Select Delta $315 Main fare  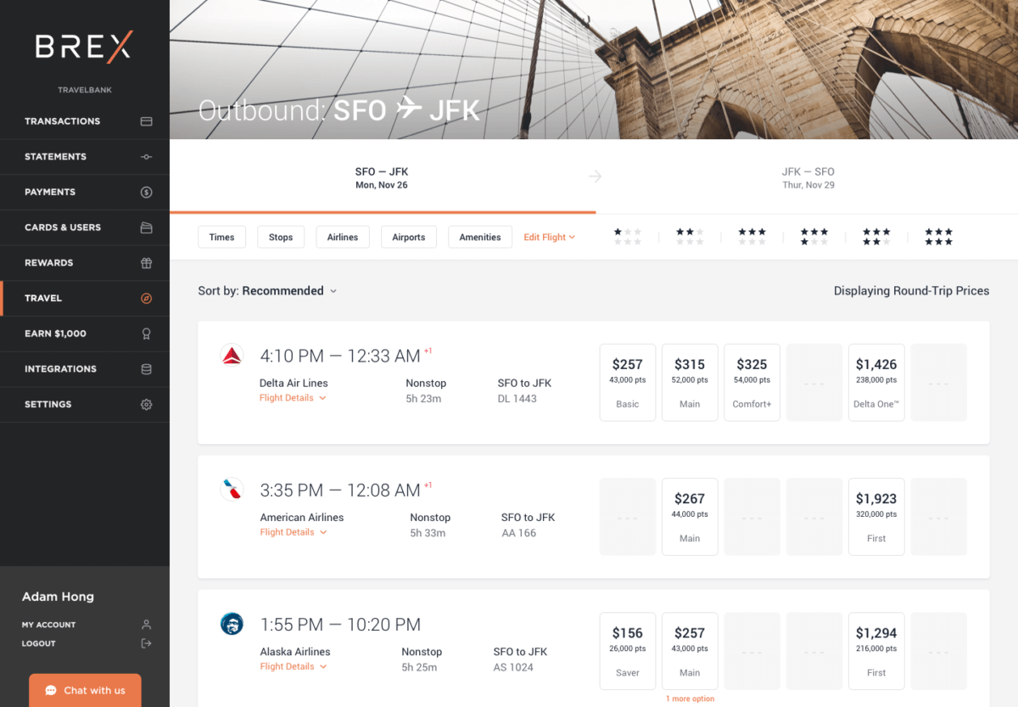pyautogui.click(x=690, y=383)
